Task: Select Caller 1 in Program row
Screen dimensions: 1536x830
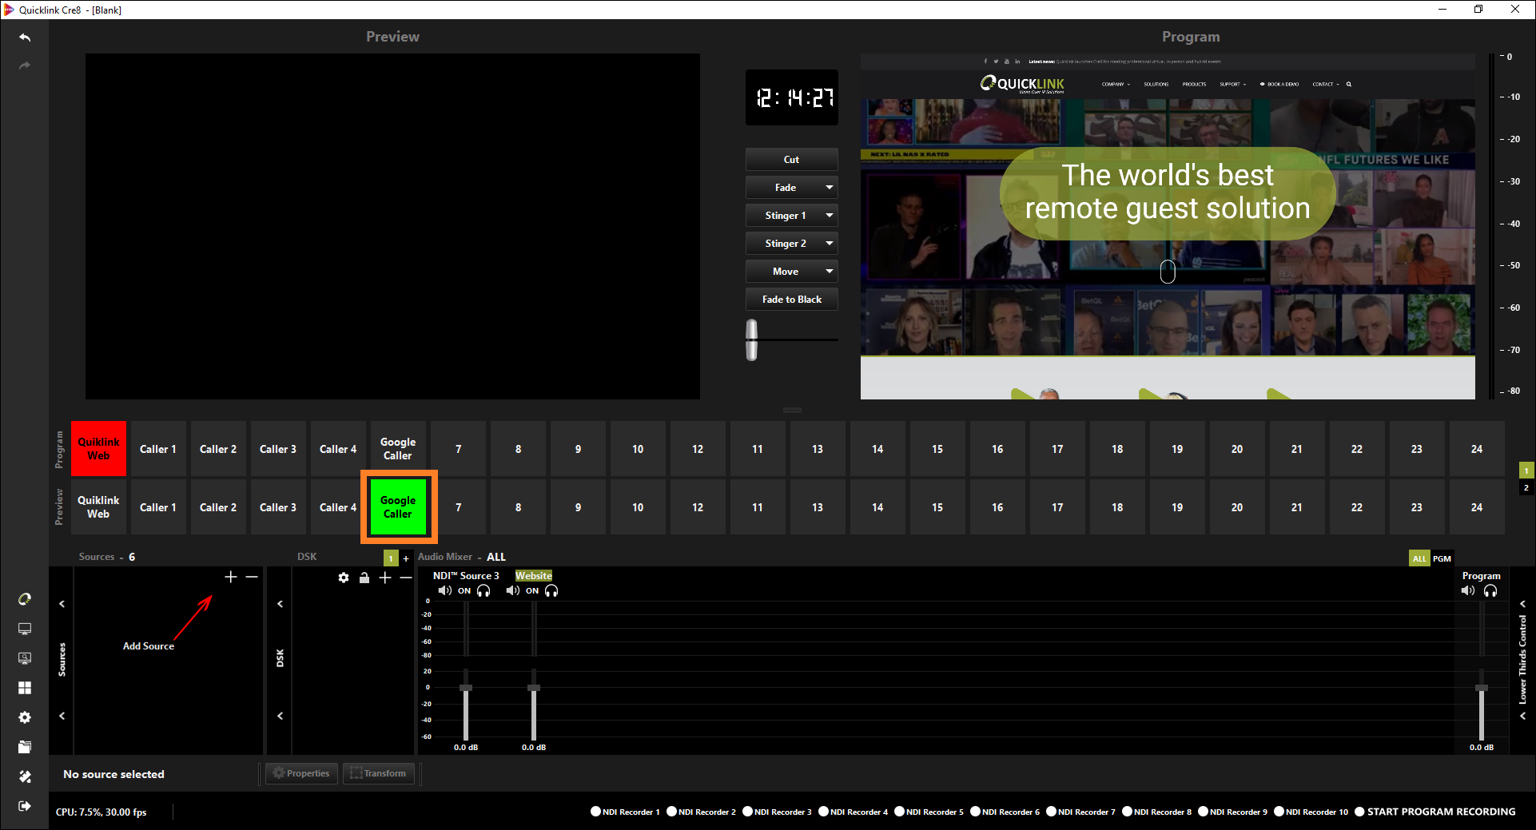Action: tap(158, 449)
